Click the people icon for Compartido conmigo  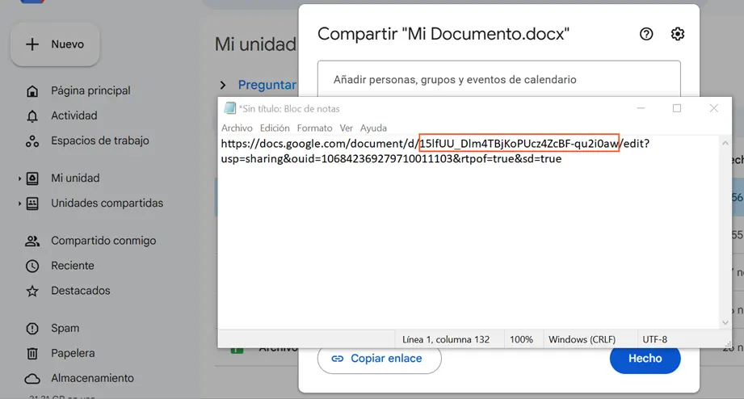click(32, 241)
